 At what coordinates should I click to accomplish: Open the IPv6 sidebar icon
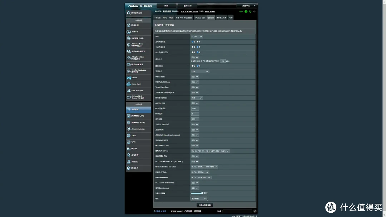click(129, 135)
